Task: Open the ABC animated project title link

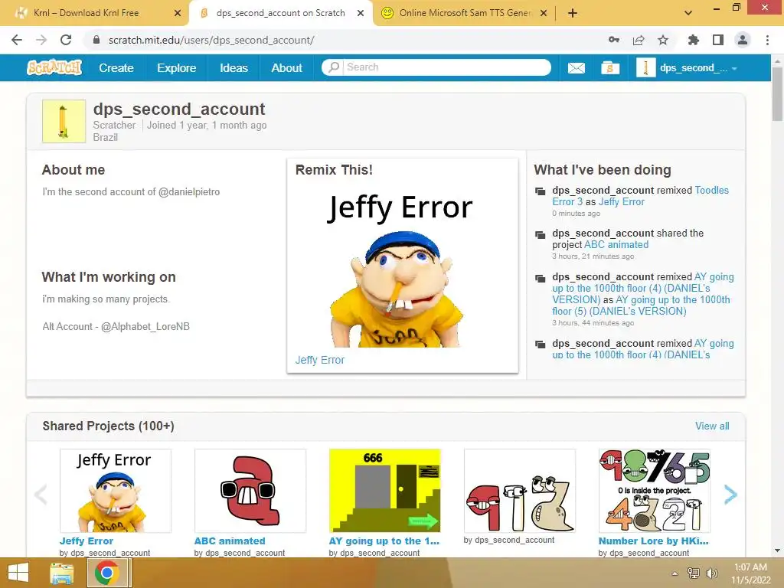Action: [230, 541]
